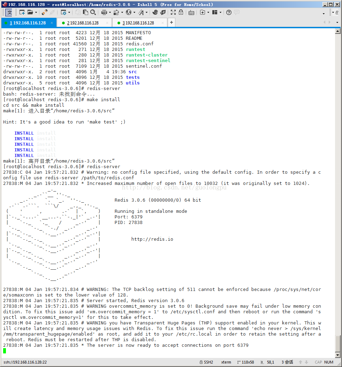Expand the globe encoding dropdown arrow

coord(134,13)
